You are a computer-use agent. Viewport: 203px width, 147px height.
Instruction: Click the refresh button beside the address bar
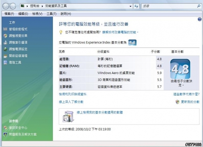tap(136, 6)
